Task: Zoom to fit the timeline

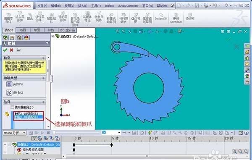Action: [234, 151]
